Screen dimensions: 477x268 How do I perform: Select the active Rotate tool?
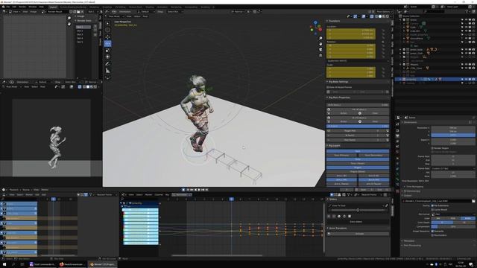[107, 43]
